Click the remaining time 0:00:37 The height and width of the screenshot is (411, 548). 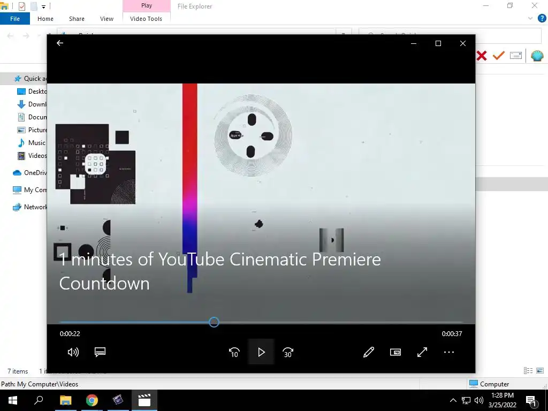pos(452,334)
